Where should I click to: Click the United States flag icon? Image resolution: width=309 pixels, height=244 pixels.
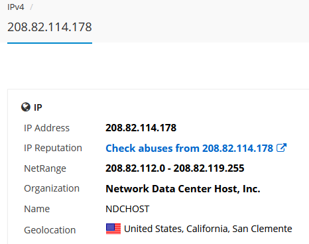point(113,229)
